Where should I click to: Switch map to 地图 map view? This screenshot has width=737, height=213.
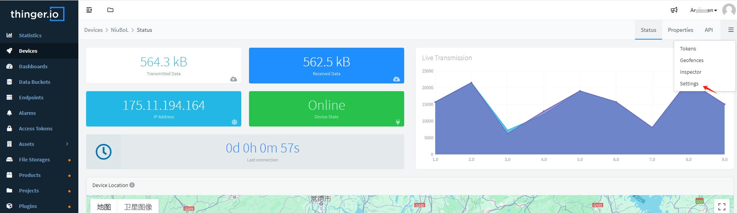[104, 207]
